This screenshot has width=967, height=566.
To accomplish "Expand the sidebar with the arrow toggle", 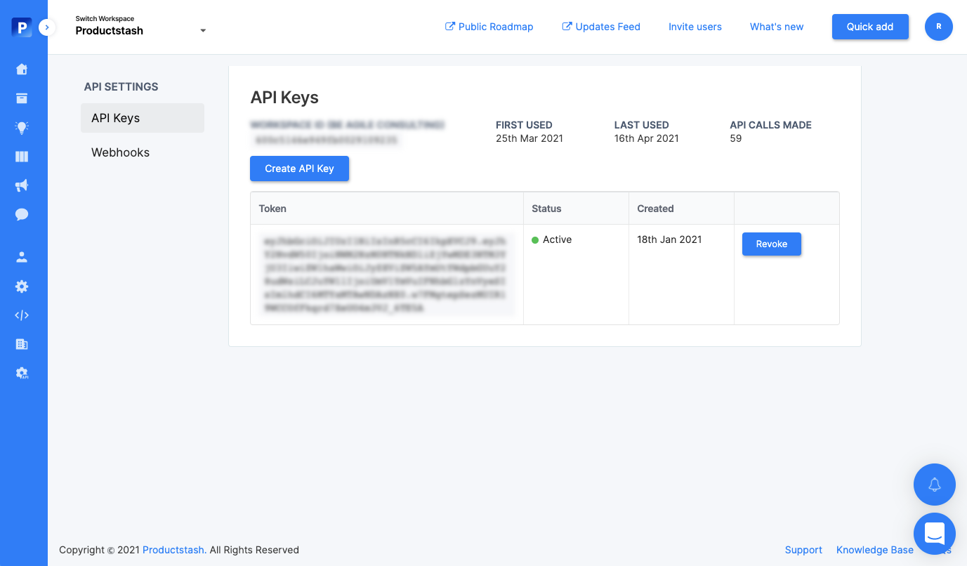I will [47, 27].
